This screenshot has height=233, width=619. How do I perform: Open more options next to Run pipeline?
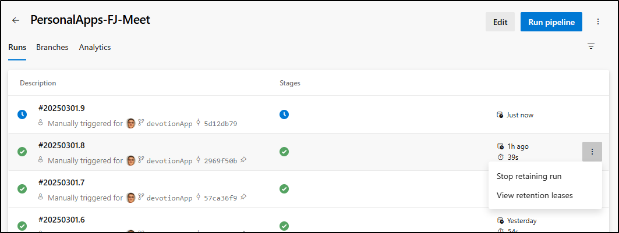click(x=598, y=21)
